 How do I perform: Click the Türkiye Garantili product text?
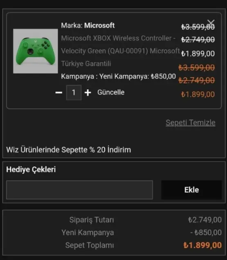(x=86, y=64)
